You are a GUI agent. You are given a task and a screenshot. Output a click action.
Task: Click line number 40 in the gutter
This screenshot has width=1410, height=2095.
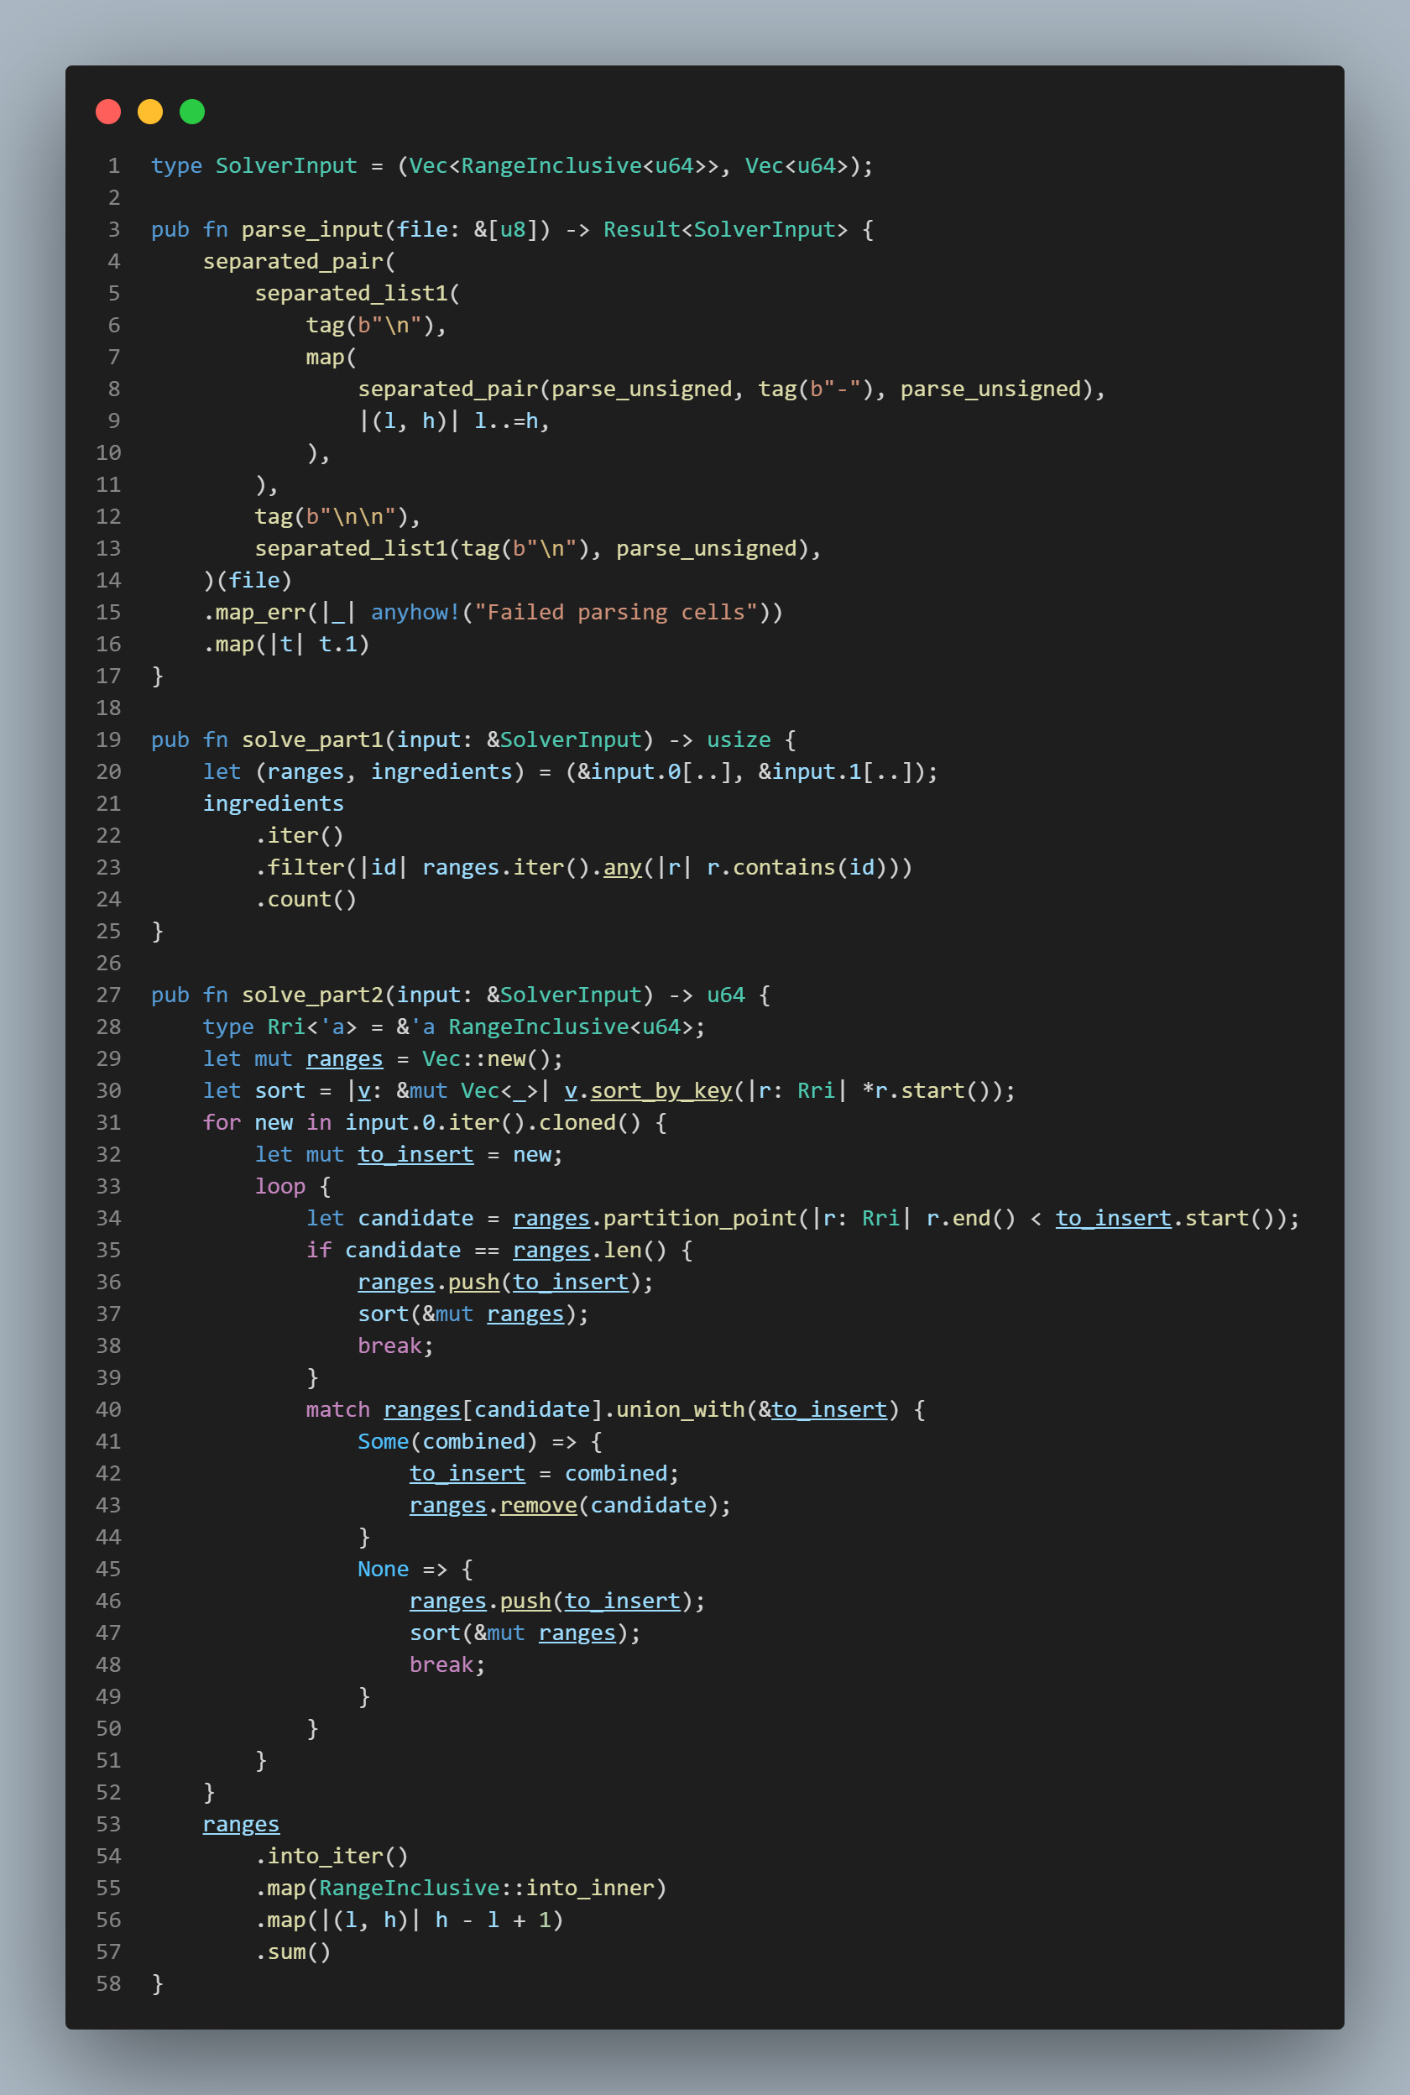click(108, 1409)
